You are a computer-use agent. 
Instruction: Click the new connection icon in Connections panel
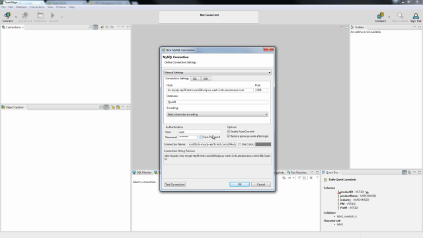tap(102, 27)
